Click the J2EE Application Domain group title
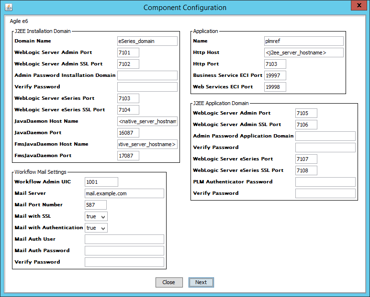 coord(221,103)
